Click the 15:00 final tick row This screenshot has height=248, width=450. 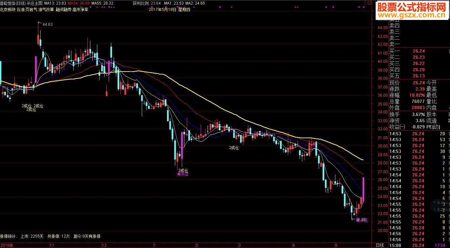tap(419, 245)
